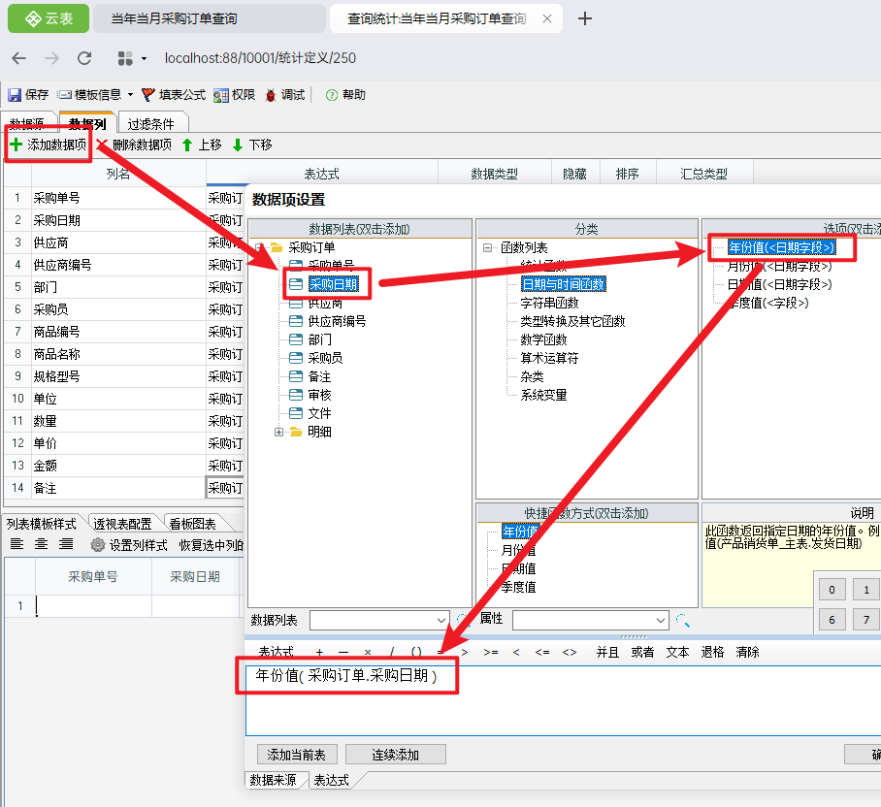Open 帮助 from the toolbar
881x807 pixels.
coord(345,95)
